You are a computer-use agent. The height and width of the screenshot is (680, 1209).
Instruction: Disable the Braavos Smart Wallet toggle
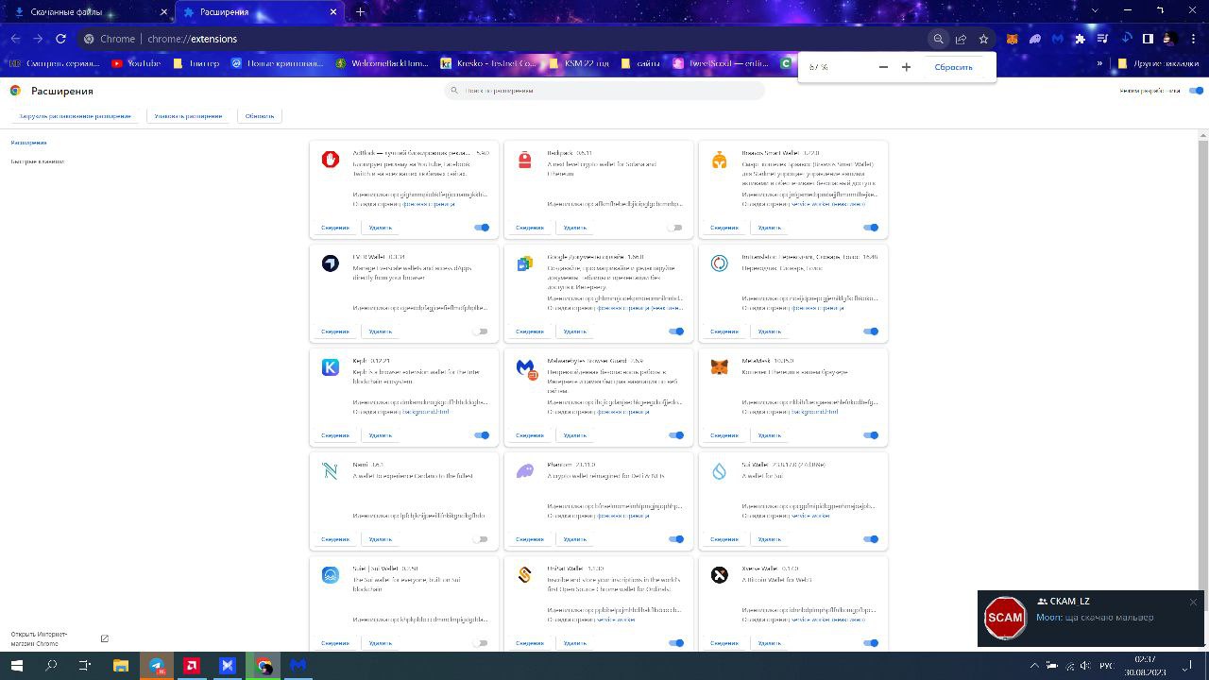(871, 228)
